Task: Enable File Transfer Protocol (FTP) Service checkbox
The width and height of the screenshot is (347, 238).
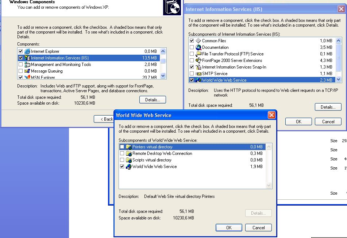Action: point(192,54)
